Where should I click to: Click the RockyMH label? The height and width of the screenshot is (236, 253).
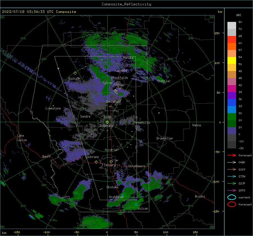click(74, 79)
